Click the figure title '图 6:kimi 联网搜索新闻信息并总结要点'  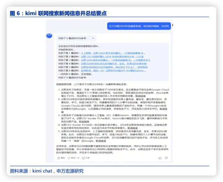coord(58,13)
